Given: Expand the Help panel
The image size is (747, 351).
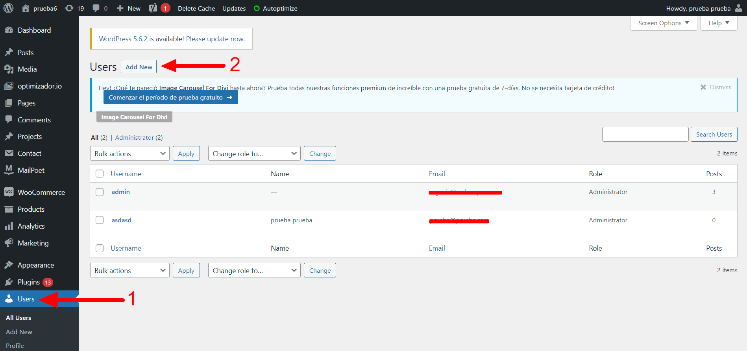Looking at the screenshot, I should click(x=719, y=23).
